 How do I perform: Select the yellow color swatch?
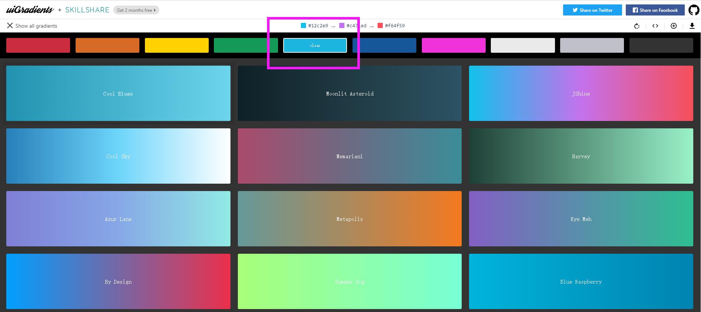tap(177, 45)
